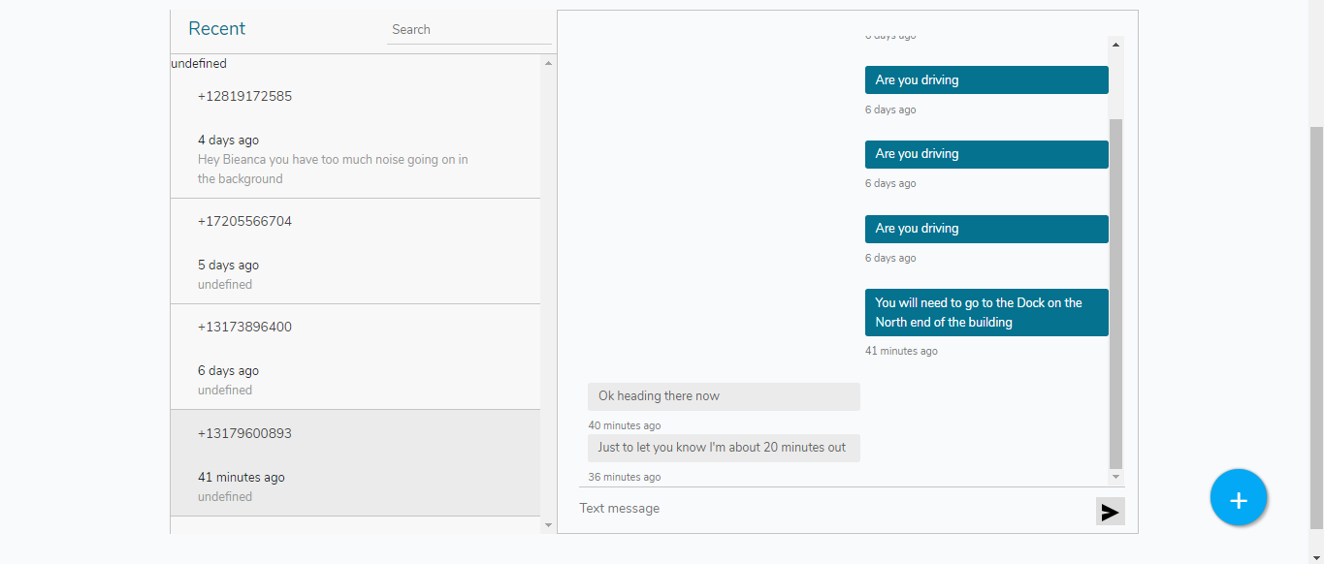Select the conversation with +17205566704
Screen dimensions: 1324x564
(355, 251)
